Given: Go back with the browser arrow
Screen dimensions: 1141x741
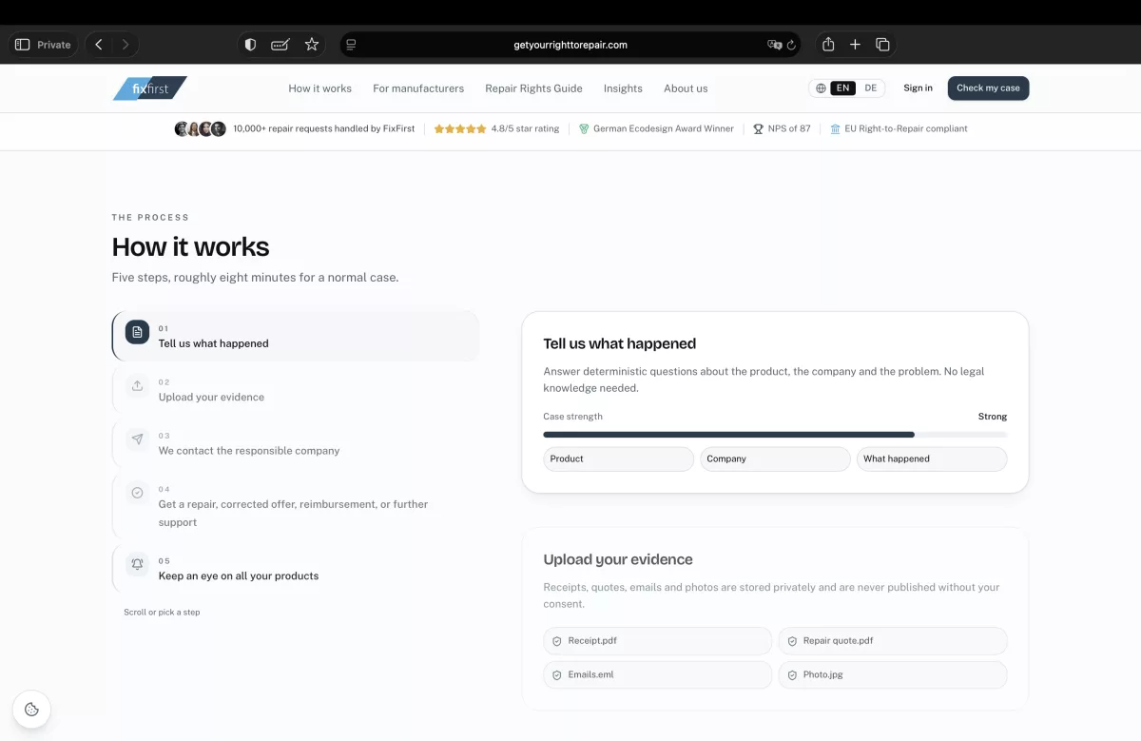Looking at the screenshot, I should pyautogui.click(x=99, y=45).
